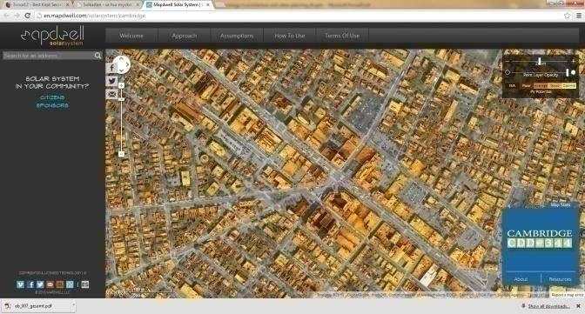Open the dropdown arrow of downloaded PDF
The image size is (585, 314).
pos(73,306)
